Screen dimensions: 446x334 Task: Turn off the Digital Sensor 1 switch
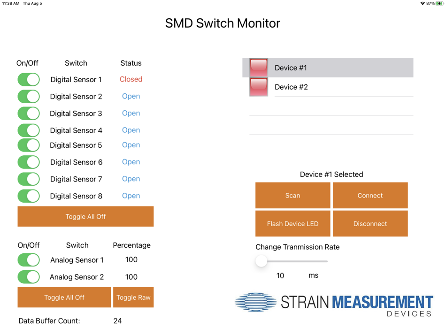(x=29, y=79)
